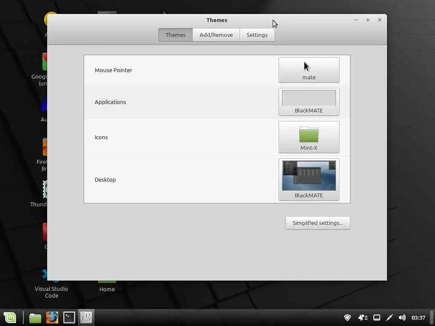Image resolution: width=435 pixels, height=326 pixels.
Task: Click the Icons row label
Action: point(101,137)
